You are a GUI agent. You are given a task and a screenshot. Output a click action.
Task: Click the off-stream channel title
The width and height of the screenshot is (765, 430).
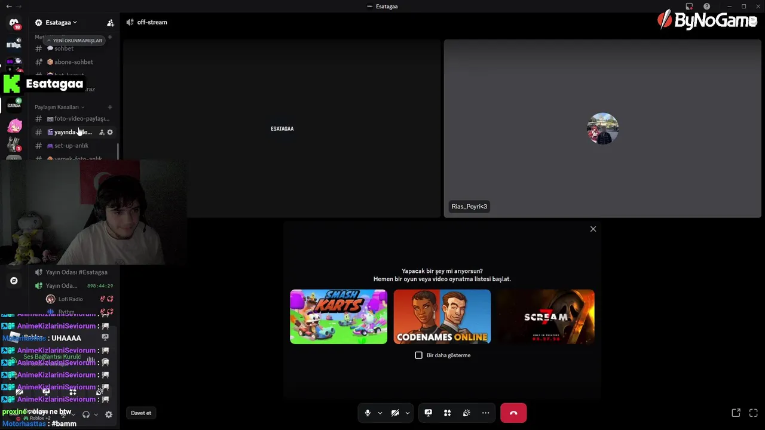coord(152,22)
